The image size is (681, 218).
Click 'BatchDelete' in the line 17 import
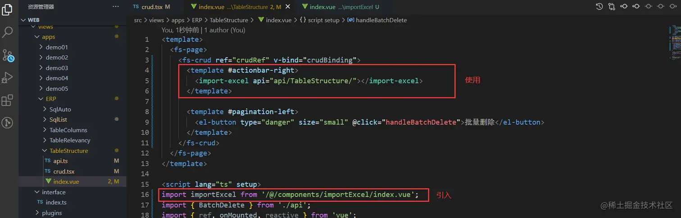click(222, 205)
